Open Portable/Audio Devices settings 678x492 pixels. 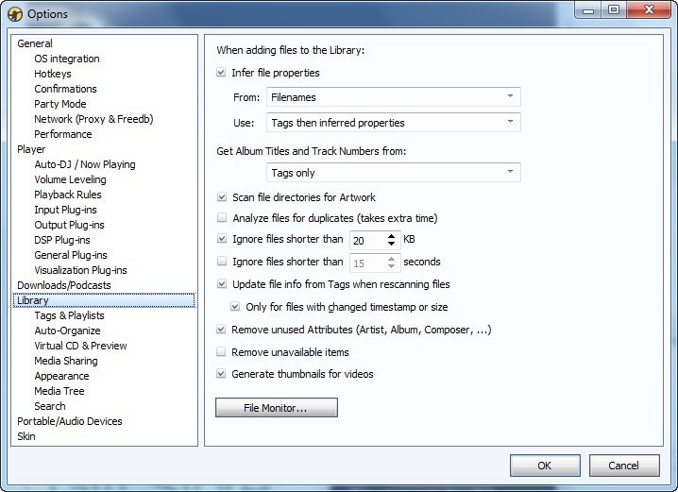tap(70, 421)
